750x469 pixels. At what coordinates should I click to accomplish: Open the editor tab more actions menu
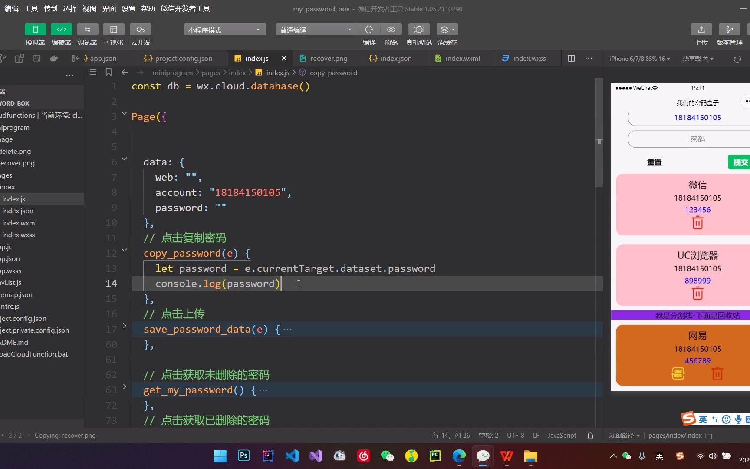[589, 58]
